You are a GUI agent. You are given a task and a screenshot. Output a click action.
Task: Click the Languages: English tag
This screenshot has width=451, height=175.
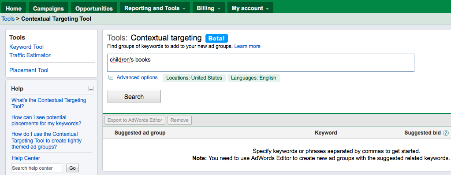(x=253, y=78)
